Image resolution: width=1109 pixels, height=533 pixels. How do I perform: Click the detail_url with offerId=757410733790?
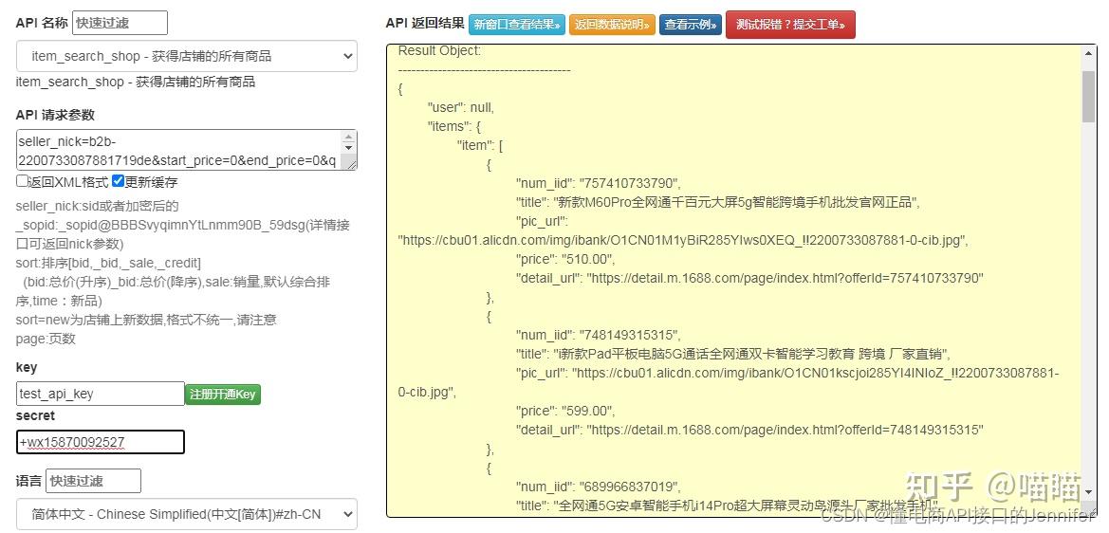pyautogui.click(x=786, y=279)
